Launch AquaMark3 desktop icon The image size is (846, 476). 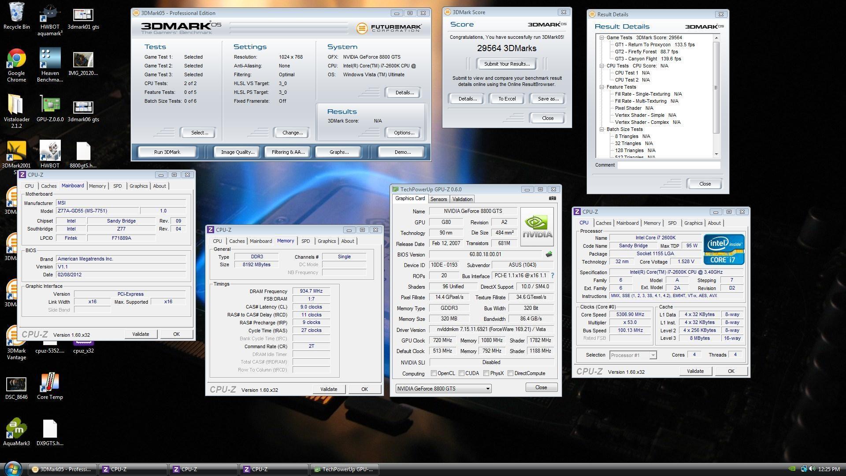coord(16,432)
